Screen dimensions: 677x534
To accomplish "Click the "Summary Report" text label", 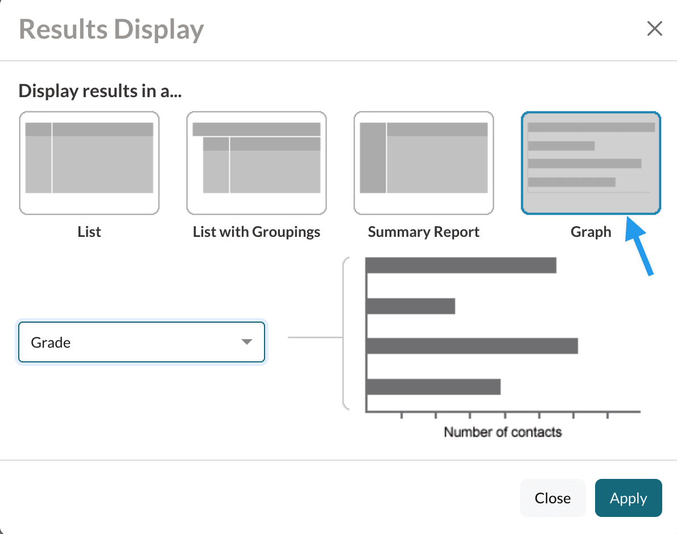I will coord(424,232).
